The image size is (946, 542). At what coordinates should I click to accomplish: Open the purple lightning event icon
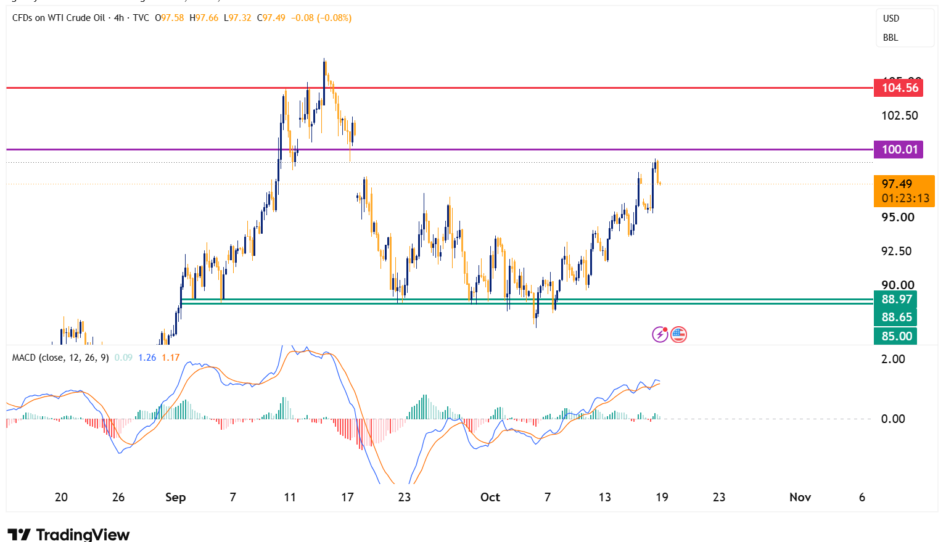point(660,334)
